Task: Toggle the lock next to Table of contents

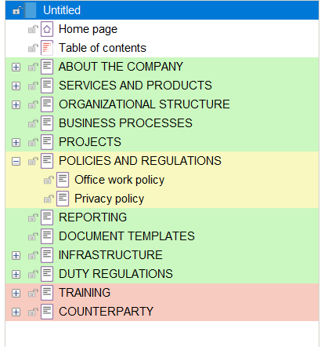Action: click(x=33, y=48)
